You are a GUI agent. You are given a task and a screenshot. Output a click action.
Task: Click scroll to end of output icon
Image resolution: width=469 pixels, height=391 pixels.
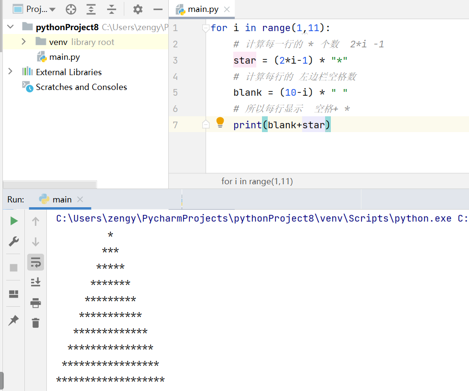(35, 282)
